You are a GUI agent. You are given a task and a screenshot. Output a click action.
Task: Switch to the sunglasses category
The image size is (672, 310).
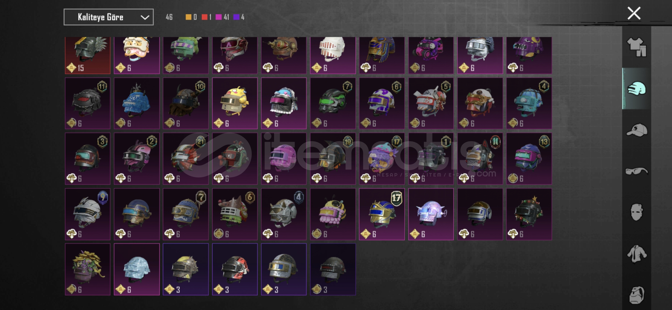coord(636,171)
